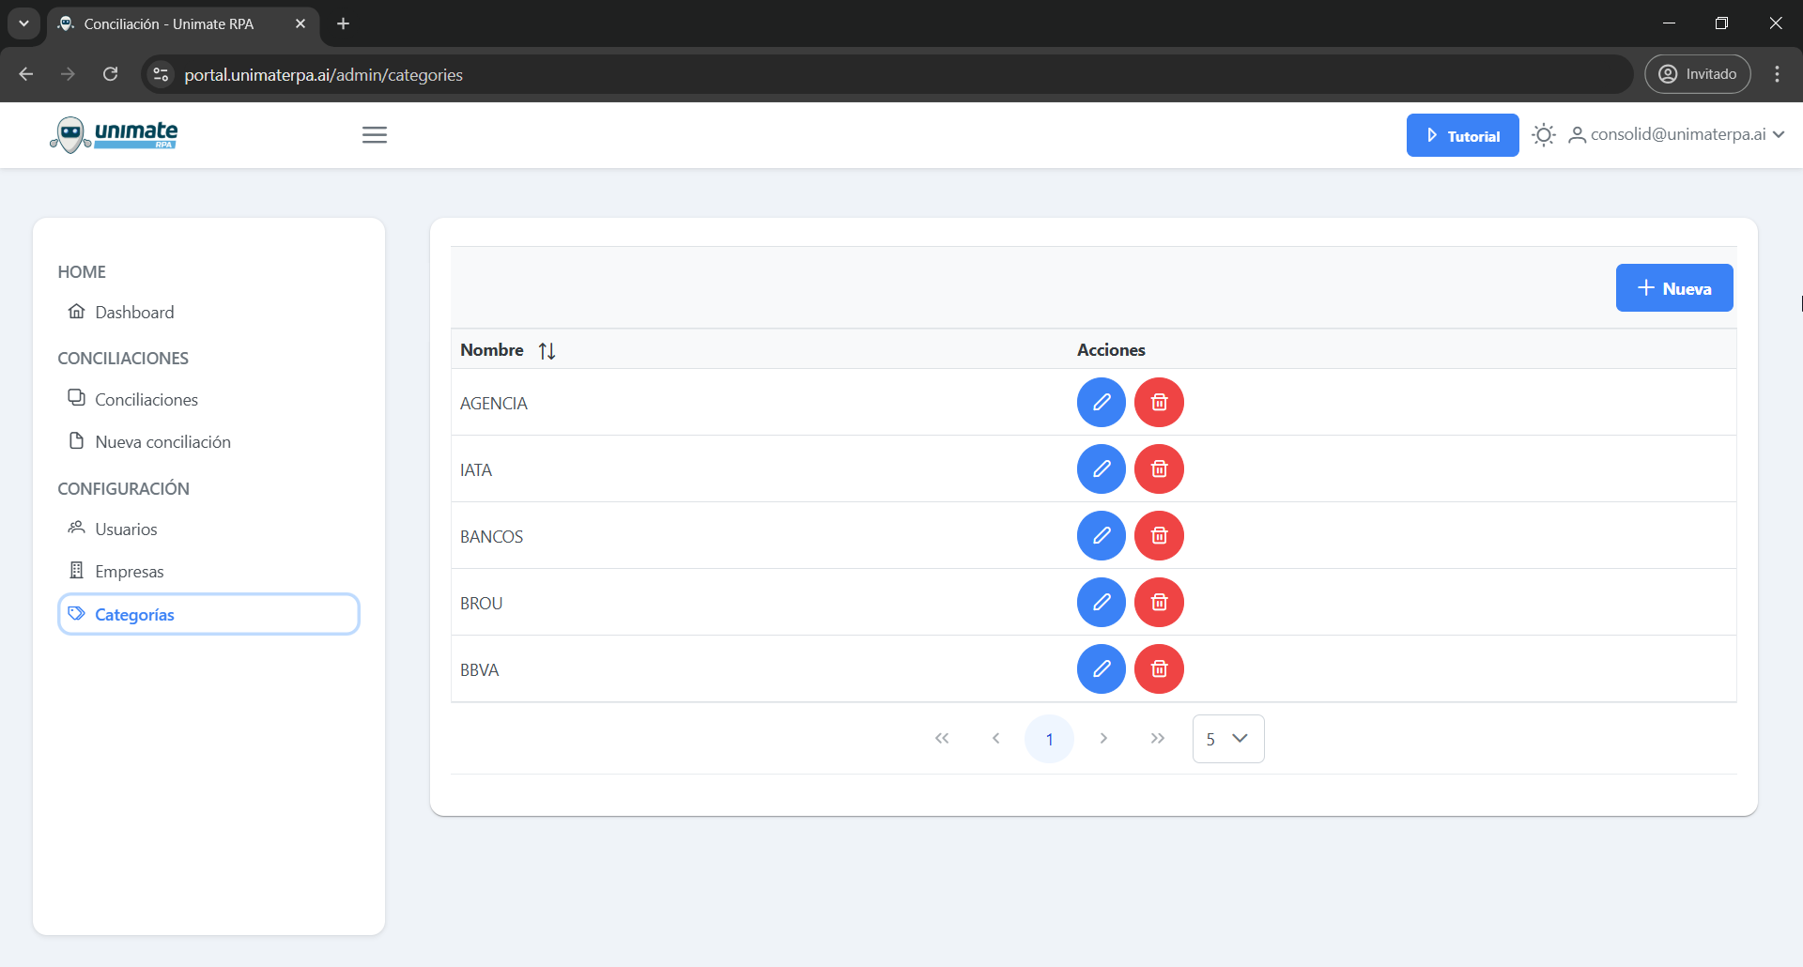Click the BROU row name
This screenshot has height=967, width=1803.
click(x=481, y=604)
